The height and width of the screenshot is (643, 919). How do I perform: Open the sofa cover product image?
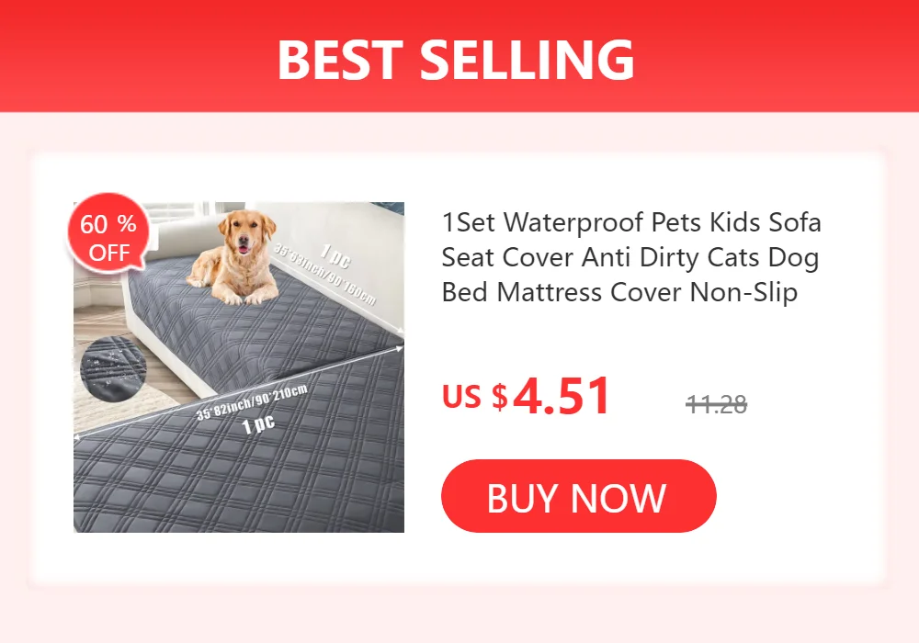point(239,367)
